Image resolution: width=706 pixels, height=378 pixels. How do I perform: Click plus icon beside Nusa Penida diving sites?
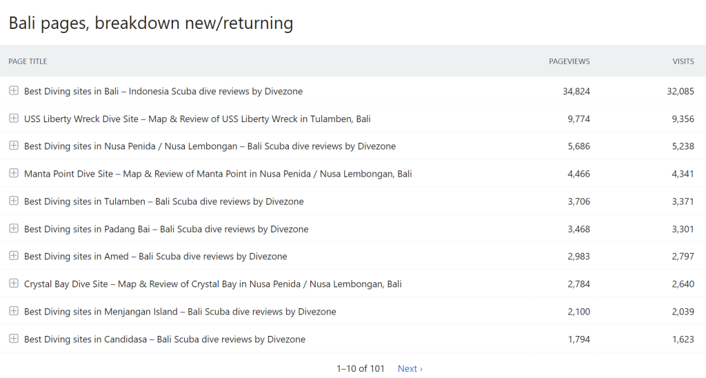(13, 146)
